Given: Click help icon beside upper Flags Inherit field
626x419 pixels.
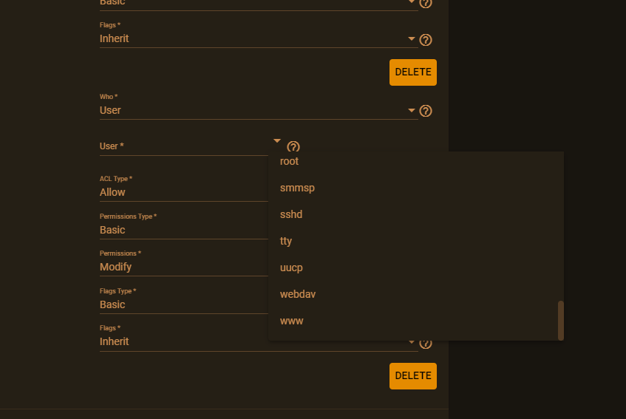Looking at the screenshot, I should click(x=426, y=40).
